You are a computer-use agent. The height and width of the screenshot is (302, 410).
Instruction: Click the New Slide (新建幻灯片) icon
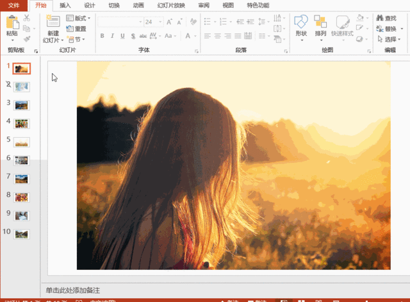pos(53,22)
